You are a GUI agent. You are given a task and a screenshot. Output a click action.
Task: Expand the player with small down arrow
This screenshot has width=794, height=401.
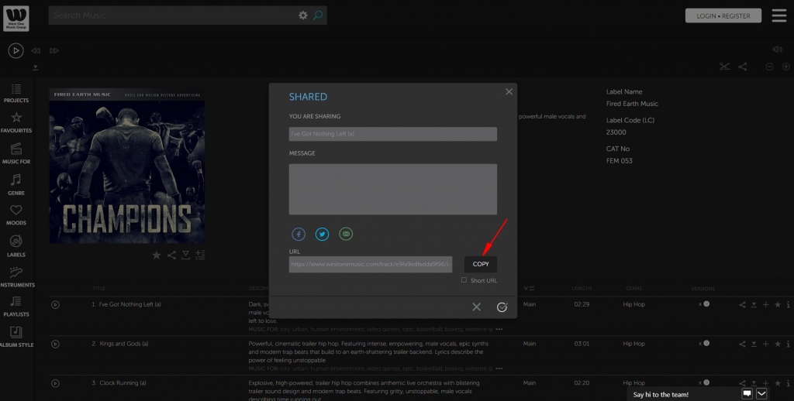pos(35,68)
